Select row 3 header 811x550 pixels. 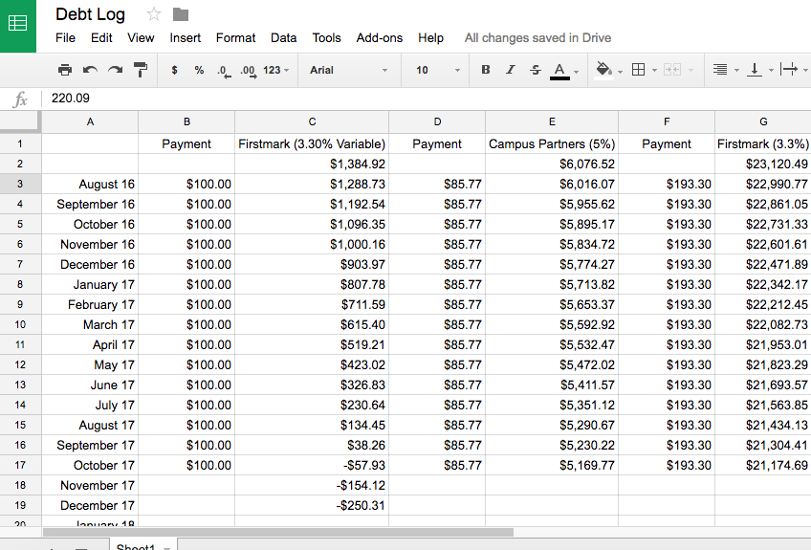point(20,185)
